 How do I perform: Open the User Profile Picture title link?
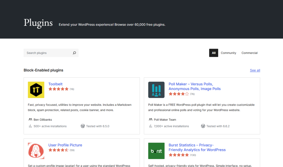[x=65, y=145]
